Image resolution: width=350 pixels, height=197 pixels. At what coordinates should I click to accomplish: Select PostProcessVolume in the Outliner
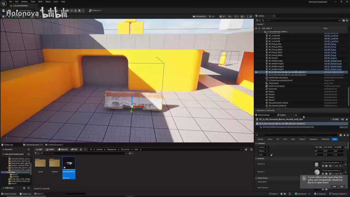point(276,86)
